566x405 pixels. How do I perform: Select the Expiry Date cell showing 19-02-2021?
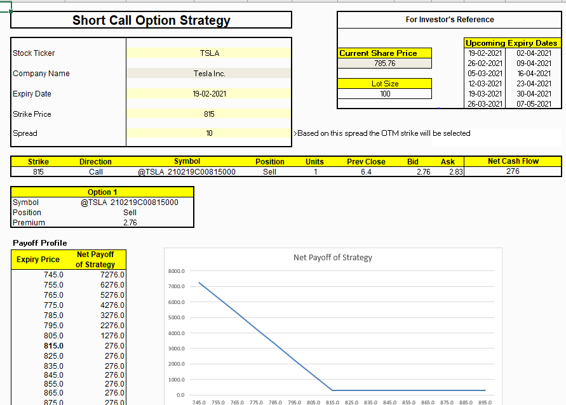coord(209,94)
